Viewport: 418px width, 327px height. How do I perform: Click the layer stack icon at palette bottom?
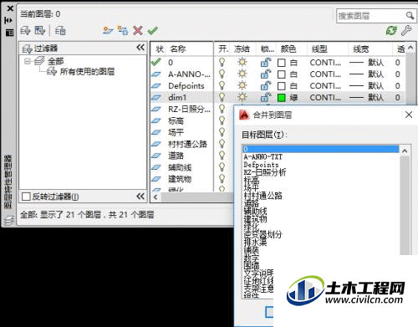8,221
